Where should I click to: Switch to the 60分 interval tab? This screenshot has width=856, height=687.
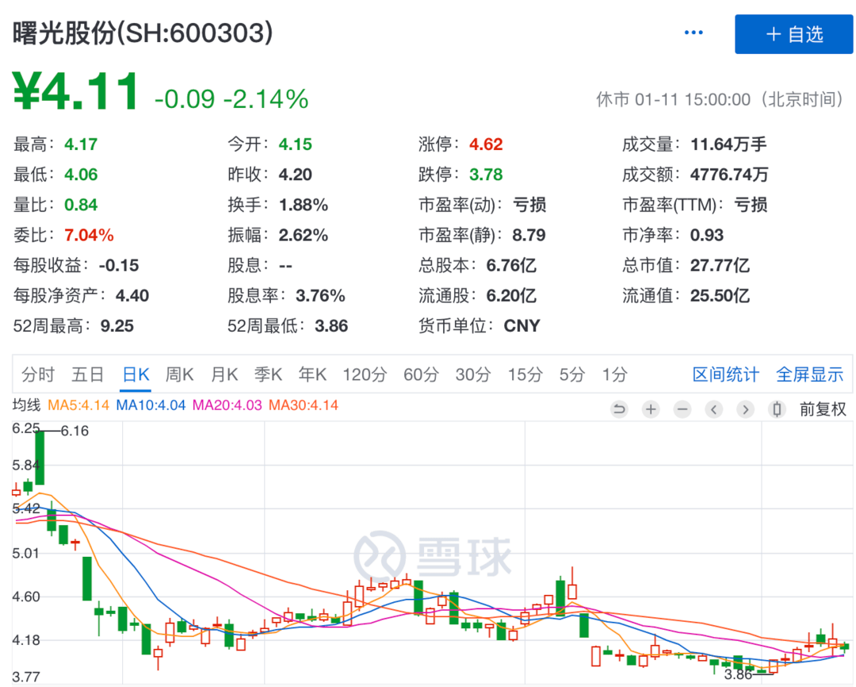click(x=422, y=374)
